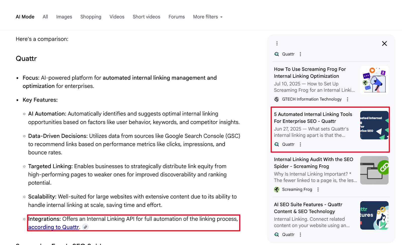Click the Enterprise SEO article thumbnail

coord(374,125)
